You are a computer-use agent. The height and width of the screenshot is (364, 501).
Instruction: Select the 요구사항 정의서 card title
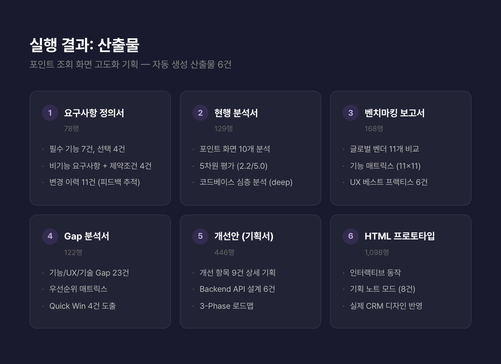[94, 113]
